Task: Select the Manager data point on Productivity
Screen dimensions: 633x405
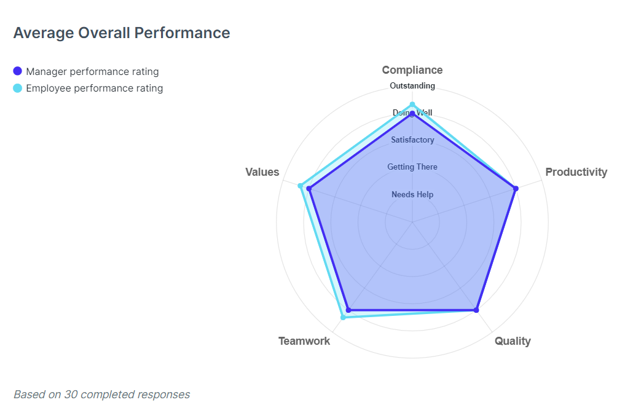Action: click(516, 188)
